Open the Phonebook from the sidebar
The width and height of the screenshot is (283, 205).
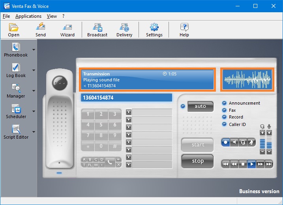tap(16, 50)
